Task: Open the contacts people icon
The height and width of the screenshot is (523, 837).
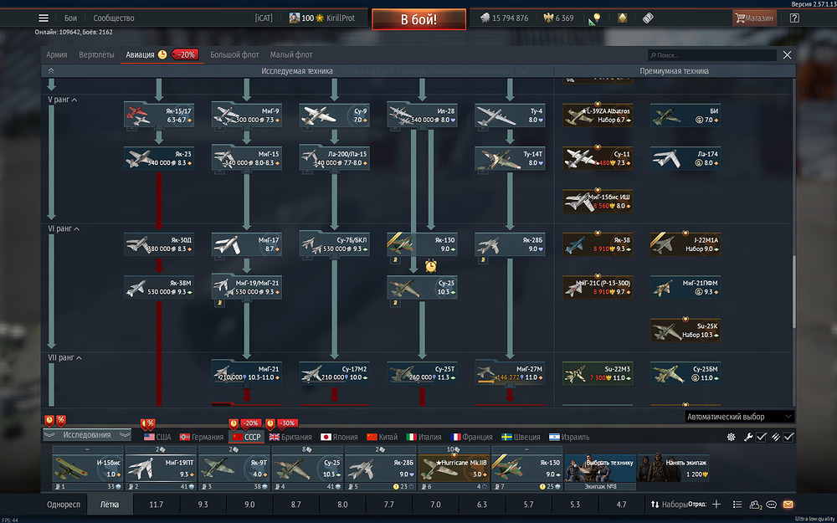Action: point(755,505)
